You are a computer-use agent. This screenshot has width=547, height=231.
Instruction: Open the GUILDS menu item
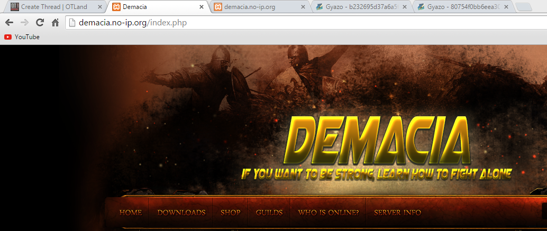pyautogui.click(x=269, y=212)
